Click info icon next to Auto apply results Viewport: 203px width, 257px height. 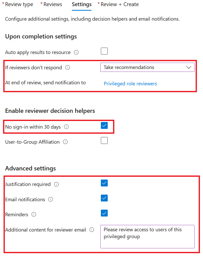tap(76, 52)
